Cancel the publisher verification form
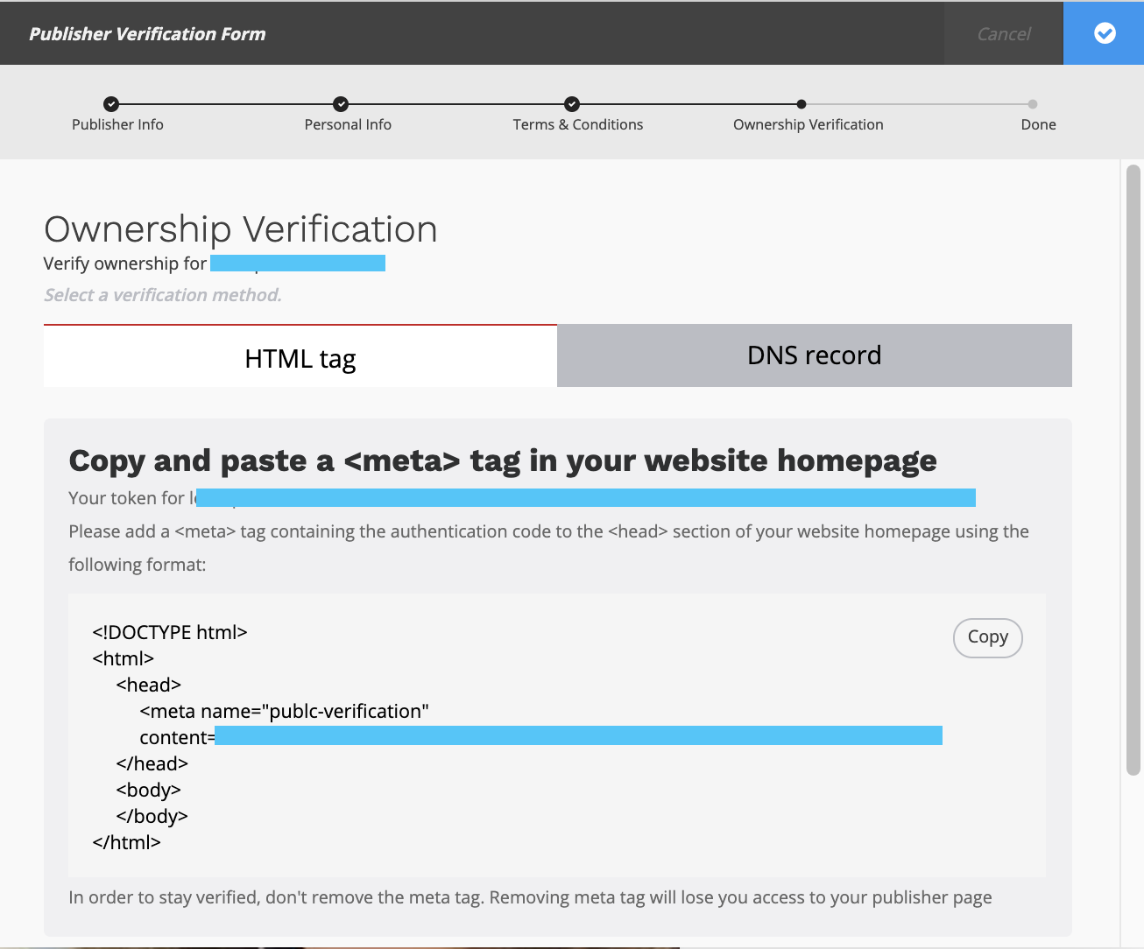Viewport: 1144px width, 949px height. tap(1003, 34)
